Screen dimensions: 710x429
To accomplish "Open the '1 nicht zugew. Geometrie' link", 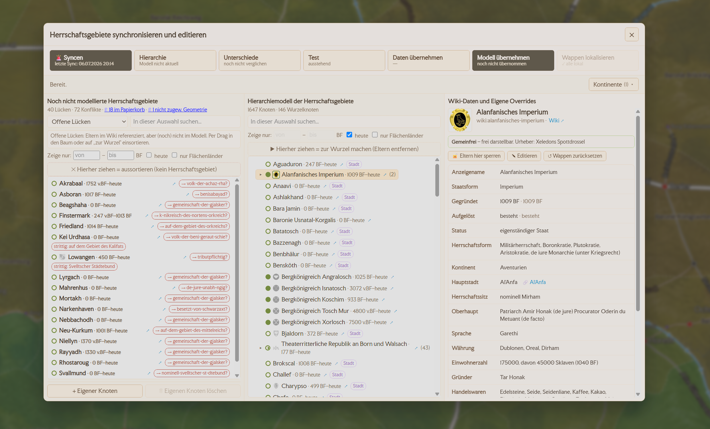I will tap(178, 109).
